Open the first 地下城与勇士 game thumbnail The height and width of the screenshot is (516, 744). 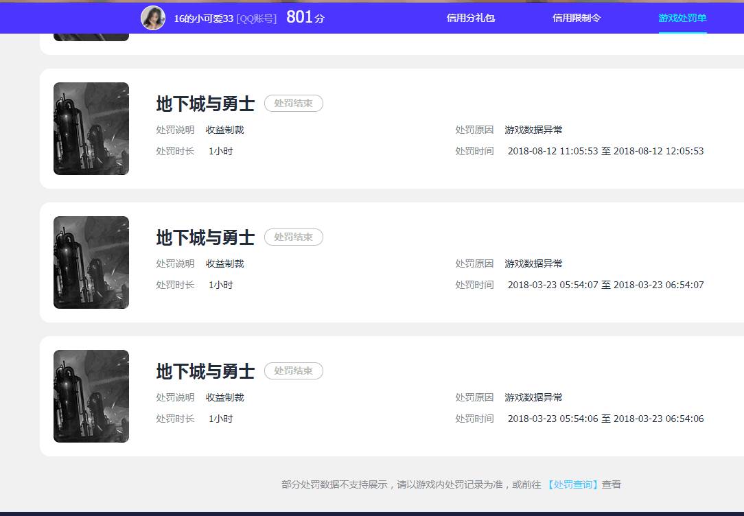click(91, 128)
